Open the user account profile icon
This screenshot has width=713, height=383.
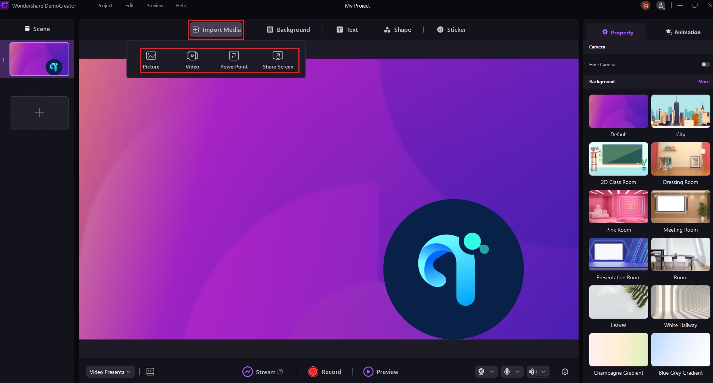coord(661,6)
